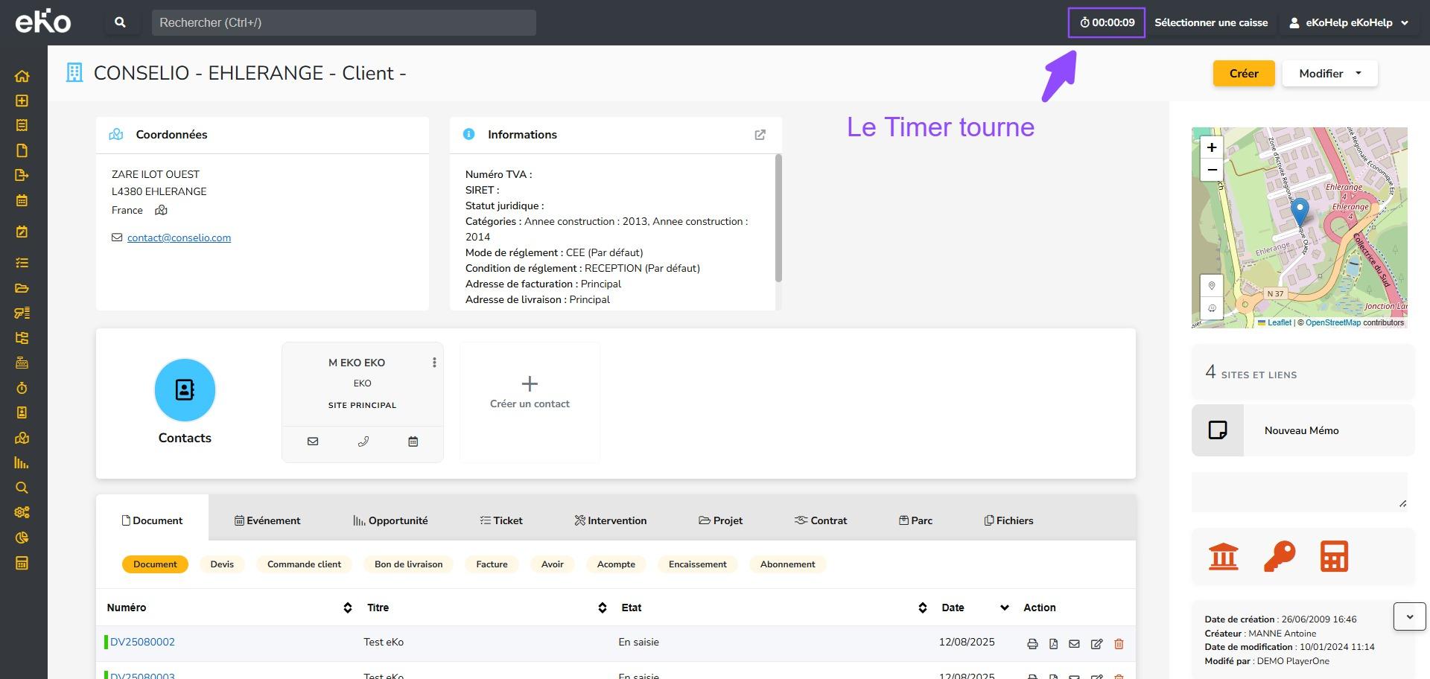
Task: Open Informations panel external link icon
Action: 760,135
